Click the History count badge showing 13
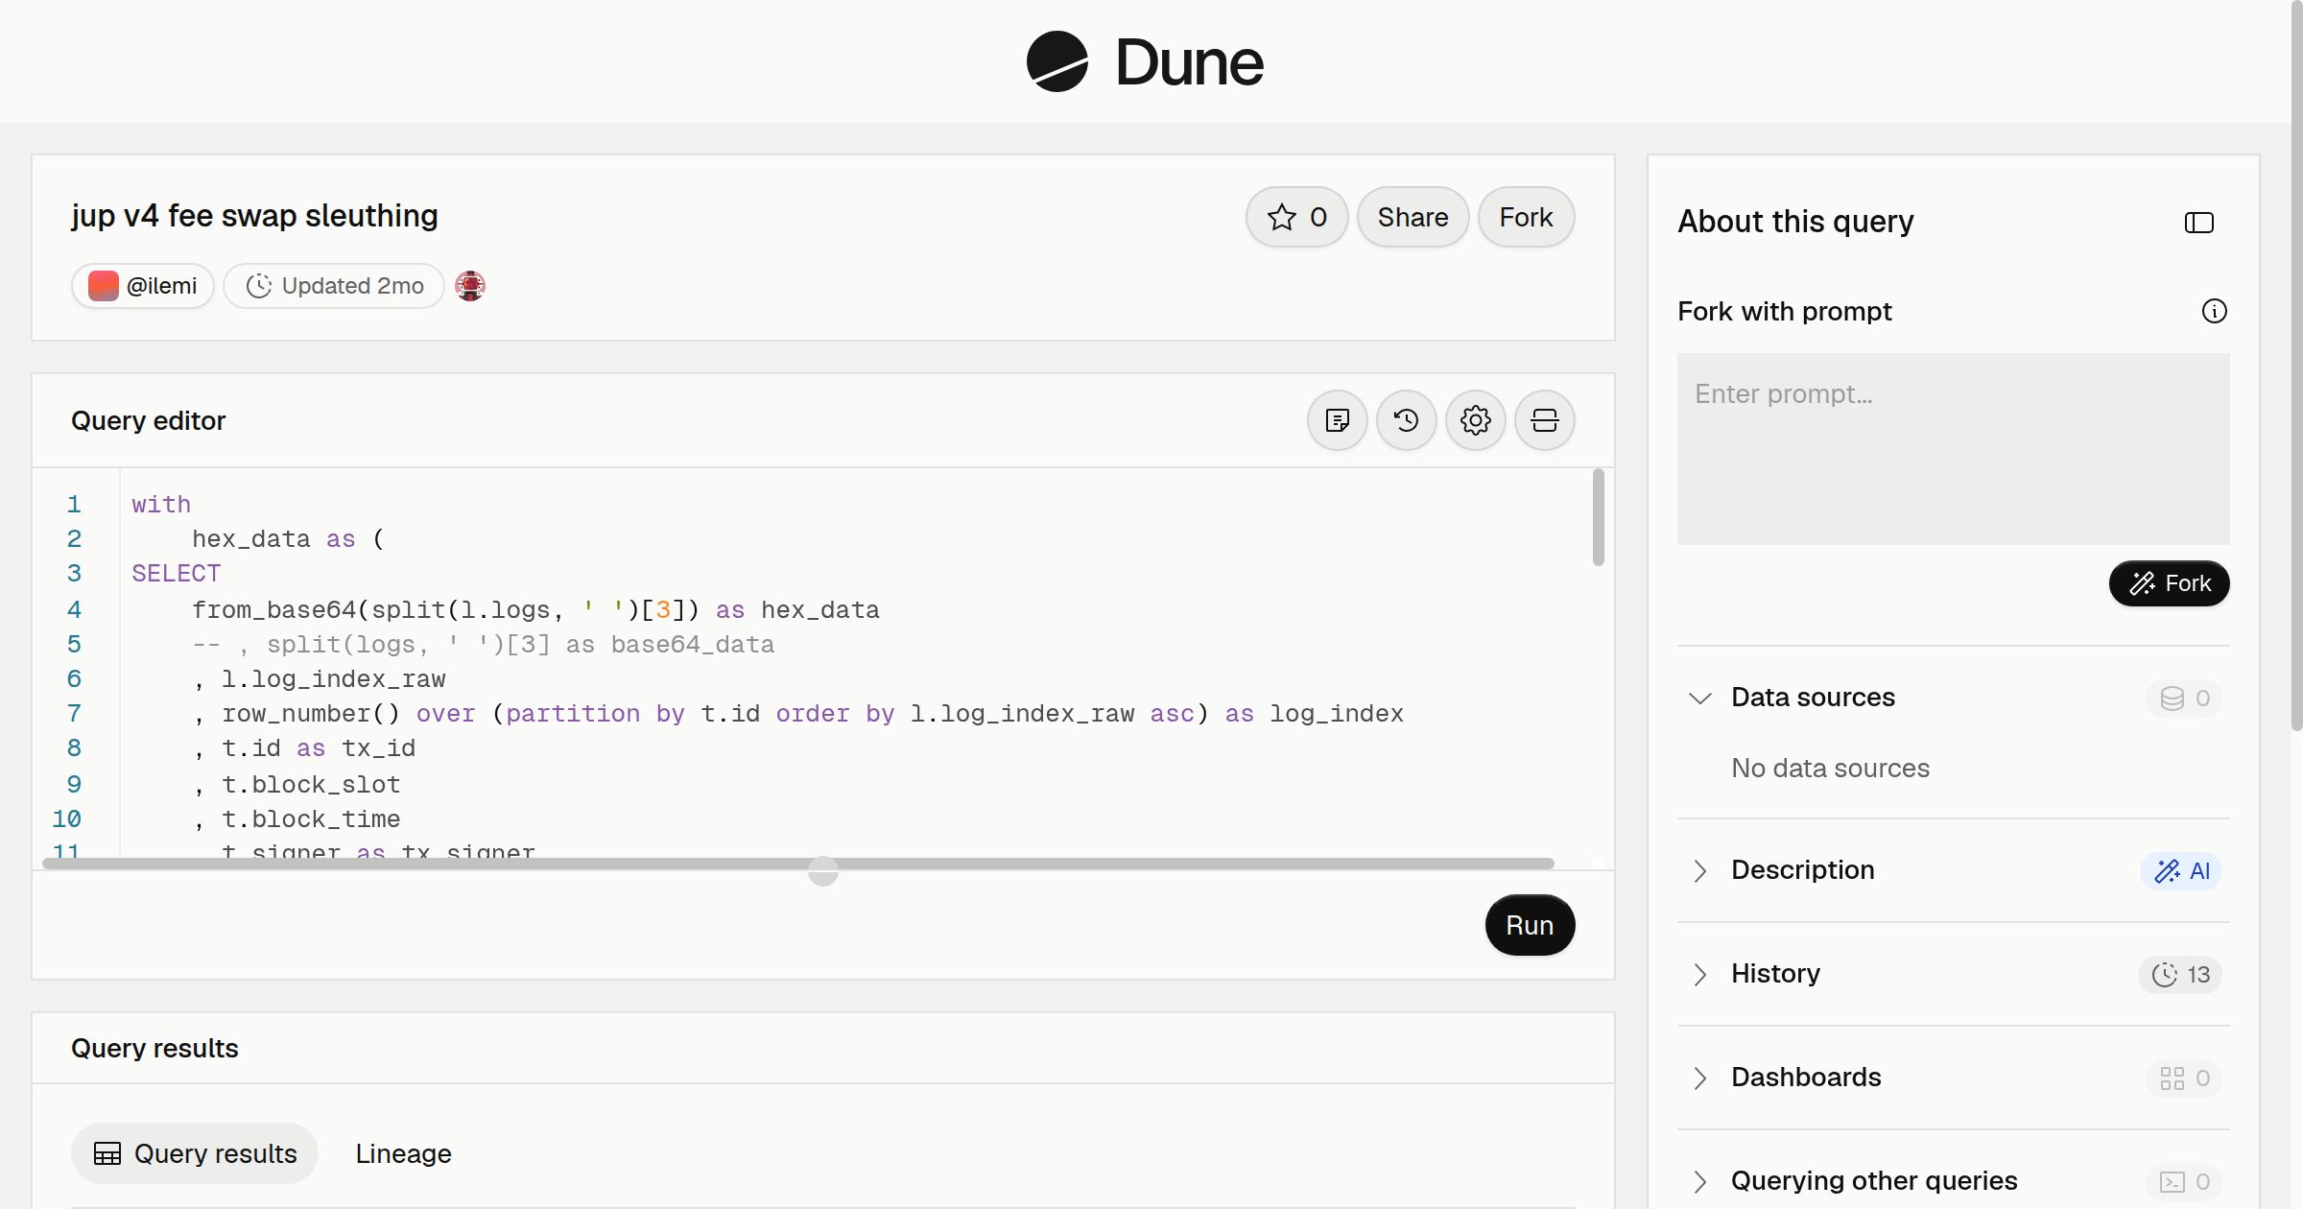The image size is (2303, 1209). (2180, 974)
